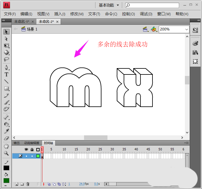
Task: Open the 视图(V) menu
Action: tap(43, 14)
